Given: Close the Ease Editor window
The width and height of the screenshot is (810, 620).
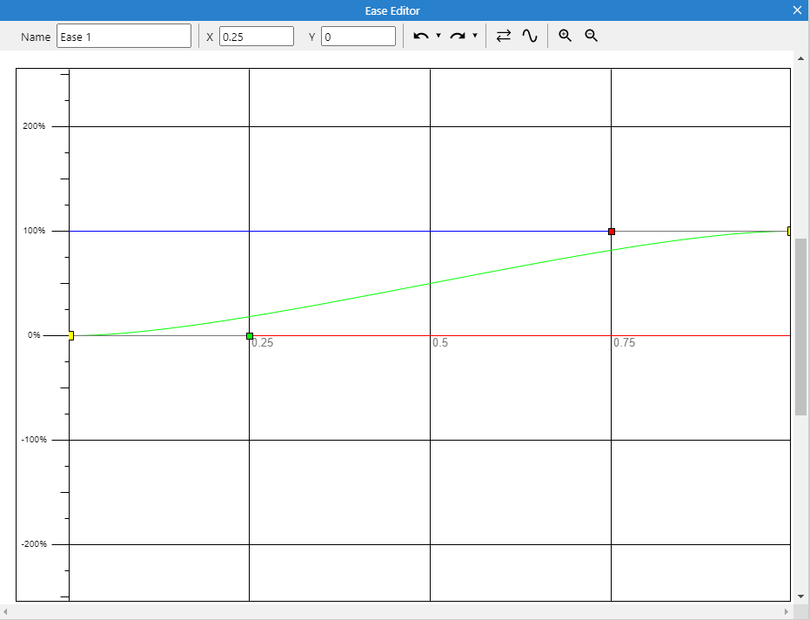Looking at the screenshot, I should pos(797,10).
